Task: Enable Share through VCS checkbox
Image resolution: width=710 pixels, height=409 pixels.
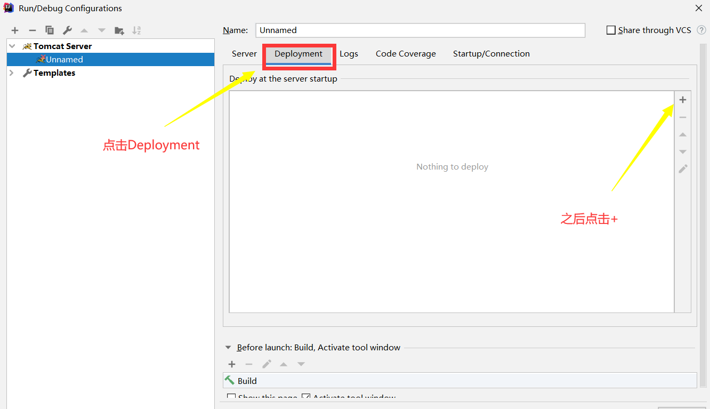Action: (611, 30)
